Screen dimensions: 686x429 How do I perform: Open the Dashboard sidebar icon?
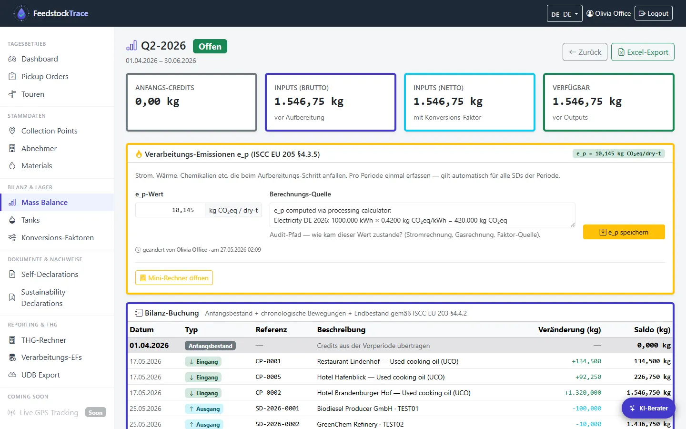click(12, 59)
